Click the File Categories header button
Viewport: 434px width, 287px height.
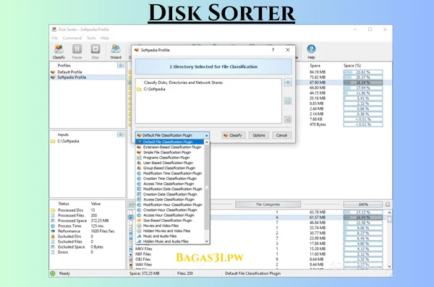(x=268, y=205)
